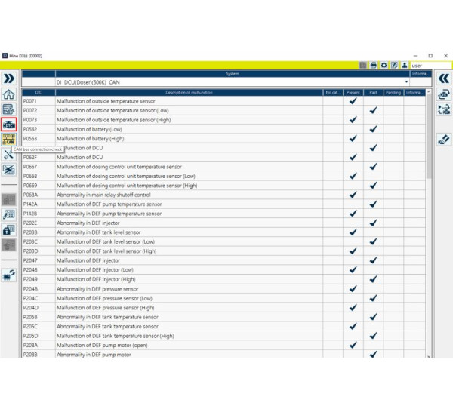Click the eraser clear DTC icon
The width and height of the screenshot is (453, 409).
pyautogui.click(x=444, y=140)
